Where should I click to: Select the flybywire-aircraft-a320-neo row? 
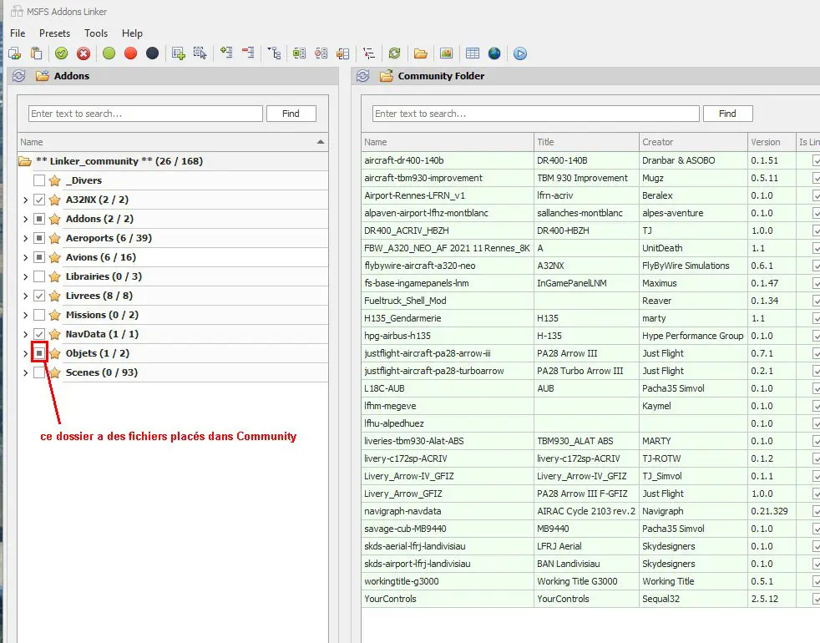pyautogui.click(x=590, y=266)
